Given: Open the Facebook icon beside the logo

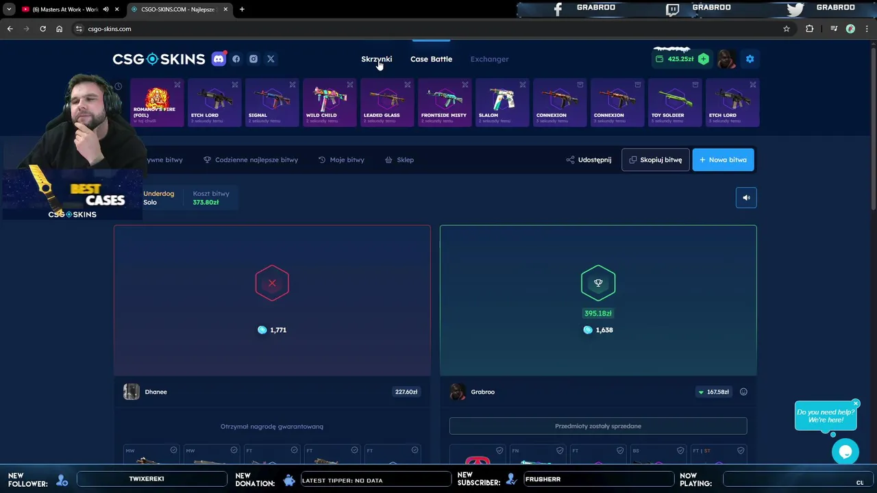Looking at the screenshot, I should pos(236,59).
